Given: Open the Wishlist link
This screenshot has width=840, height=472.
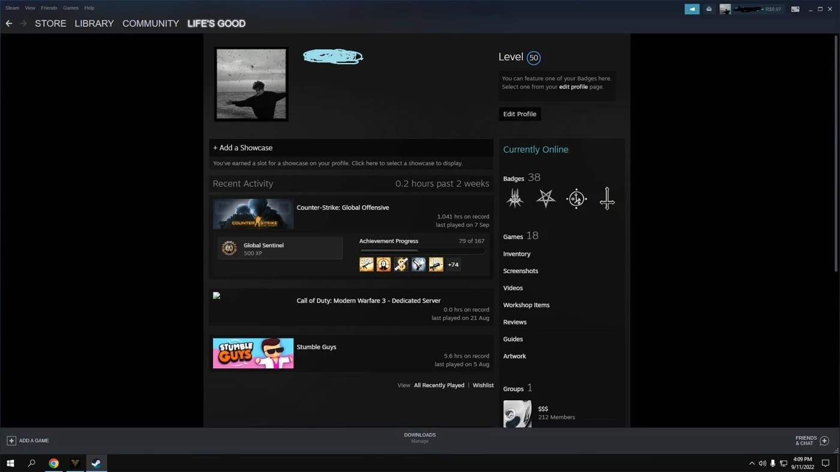Looking at the screenshot, I should click(483, 385).
